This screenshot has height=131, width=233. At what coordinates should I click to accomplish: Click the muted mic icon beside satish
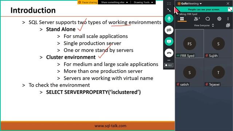[x=178, y=84]
